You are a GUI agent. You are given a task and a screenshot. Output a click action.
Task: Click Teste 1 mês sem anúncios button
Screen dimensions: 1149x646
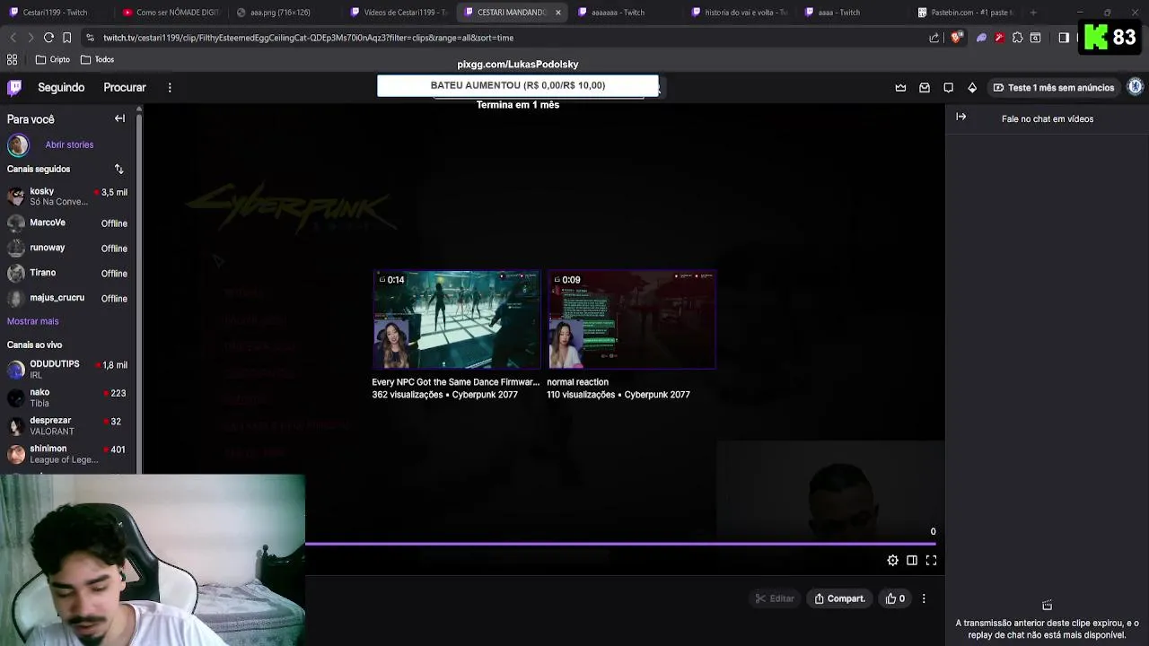1053,88
